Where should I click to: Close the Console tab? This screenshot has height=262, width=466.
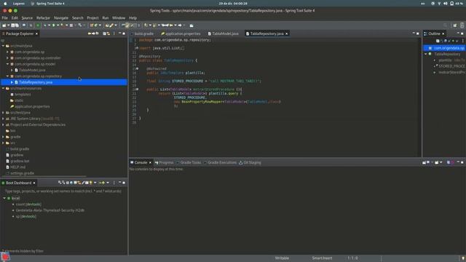click(150, 163)
